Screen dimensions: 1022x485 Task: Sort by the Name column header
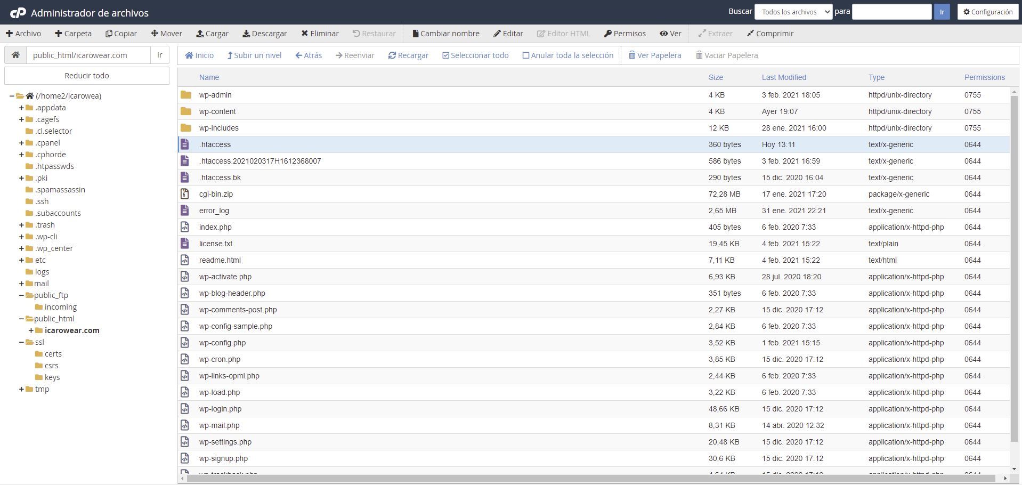click(x=209, y=77)
